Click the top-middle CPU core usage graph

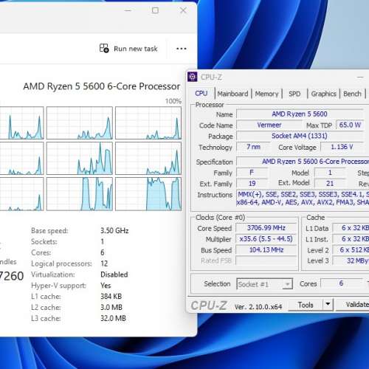coord(80,123)
